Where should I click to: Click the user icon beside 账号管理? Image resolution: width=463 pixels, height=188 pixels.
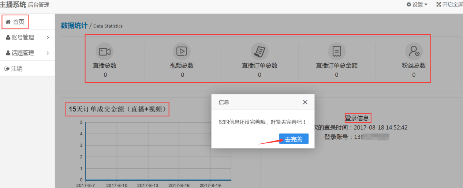coord(8,37)
